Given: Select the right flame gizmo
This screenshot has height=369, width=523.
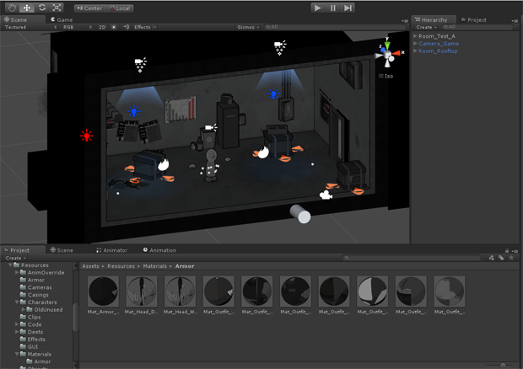Looking at the screenshot, I should point(263,152).
